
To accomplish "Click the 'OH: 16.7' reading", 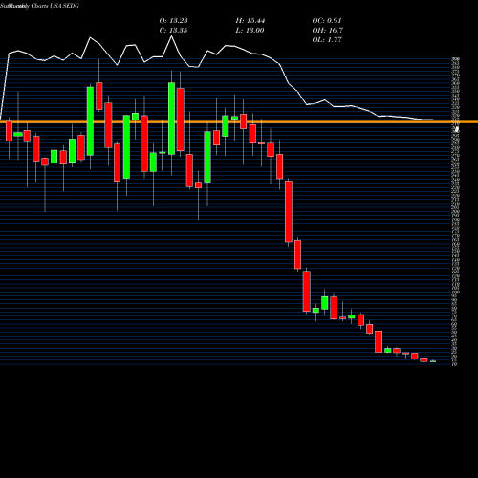I will pyautogui.click(x=327, y=31).
